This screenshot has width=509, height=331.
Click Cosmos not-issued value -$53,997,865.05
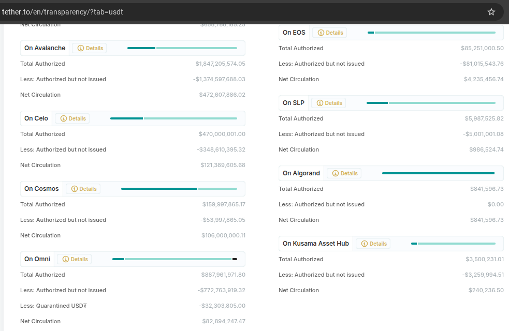click(x=223, y=220)
